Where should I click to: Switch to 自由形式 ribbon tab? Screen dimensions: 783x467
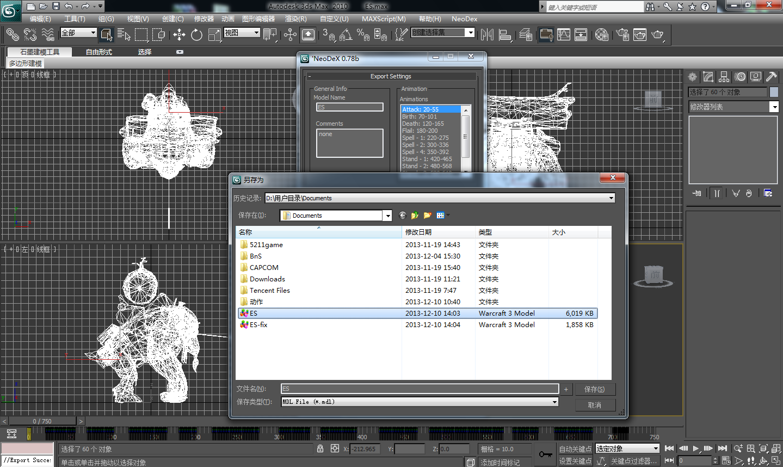[99, 52]
